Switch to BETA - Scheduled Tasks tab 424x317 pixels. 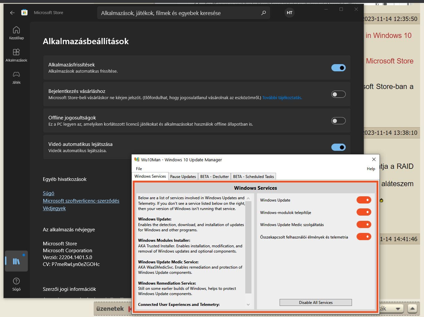click(x=253, y=177)
